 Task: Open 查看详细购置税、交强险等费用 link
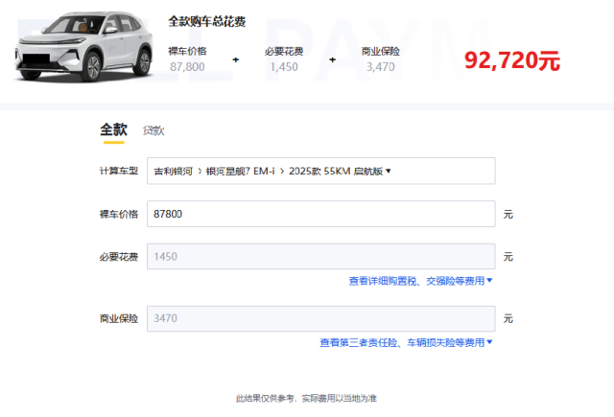tap(416, 281)
